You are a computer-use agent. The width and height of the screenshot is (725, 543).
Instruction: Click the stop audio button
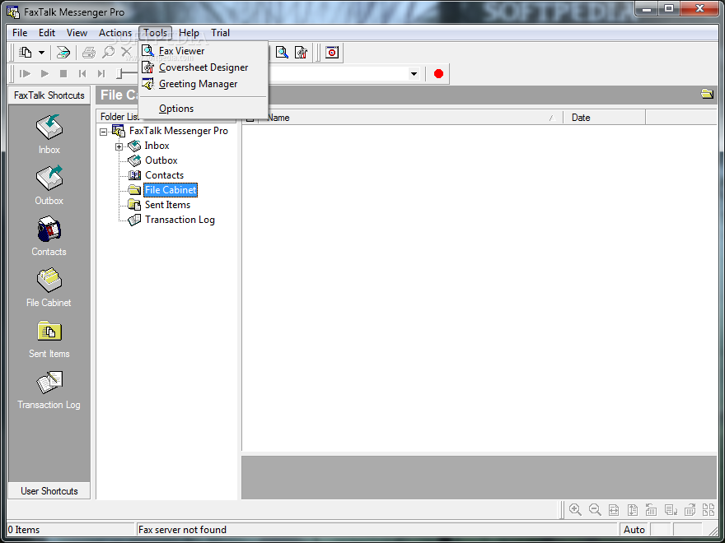tap(63, 73)
